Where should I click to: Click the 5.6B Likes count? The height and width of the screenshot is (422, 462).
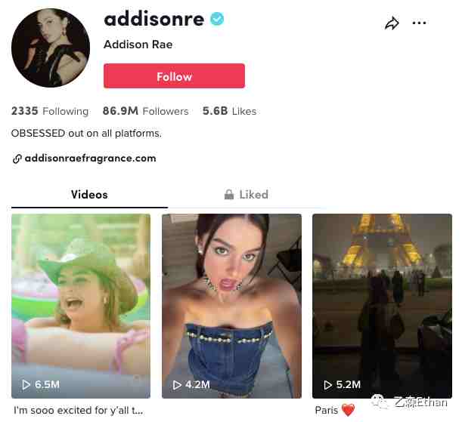pos(230,111)
